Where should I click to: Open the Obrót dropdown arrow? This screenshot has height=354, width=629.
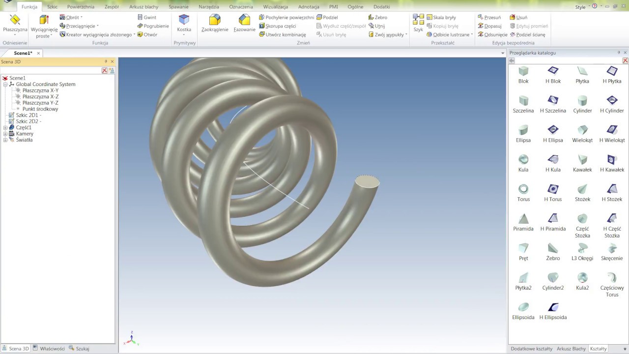(x=82, y=18)
